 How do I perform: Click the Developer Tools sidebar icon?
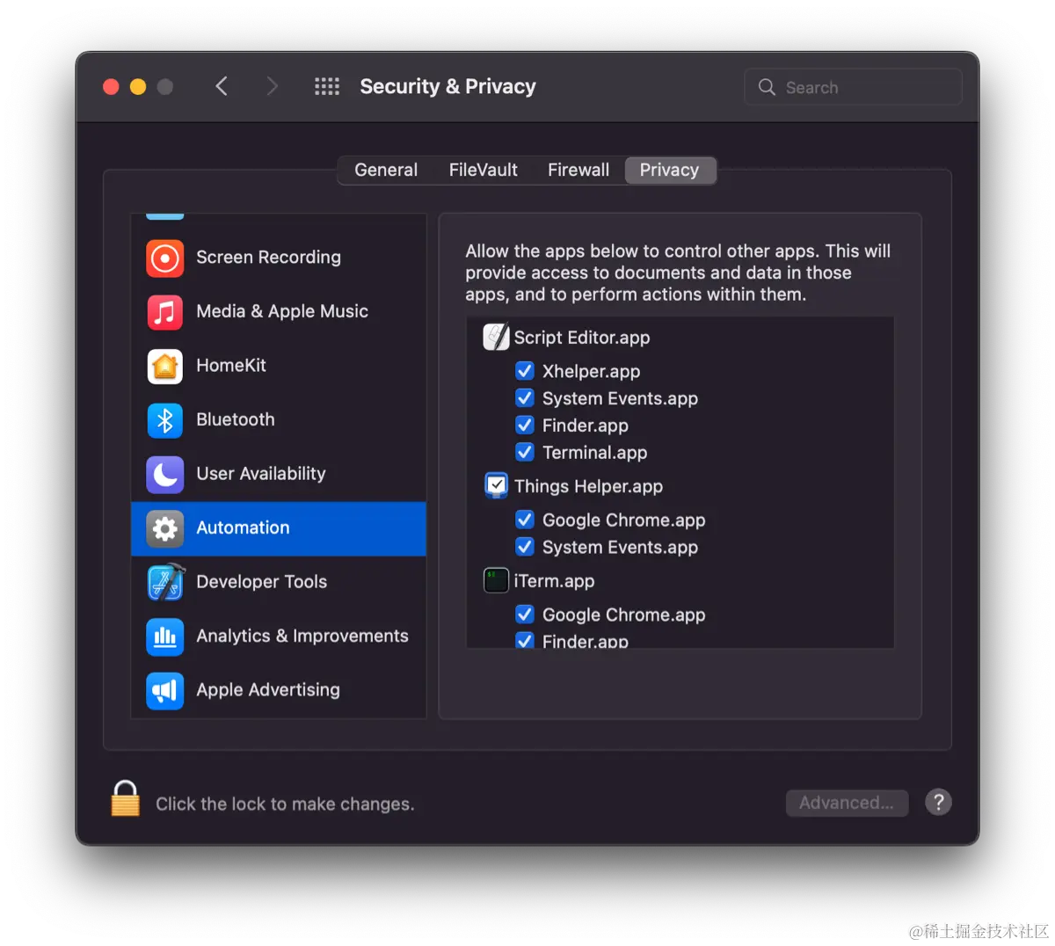164,582
